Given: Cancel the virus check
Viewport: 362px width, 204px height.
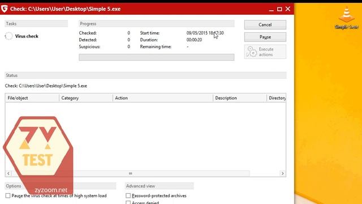Looking at the screenshot, I should (265, 25).
